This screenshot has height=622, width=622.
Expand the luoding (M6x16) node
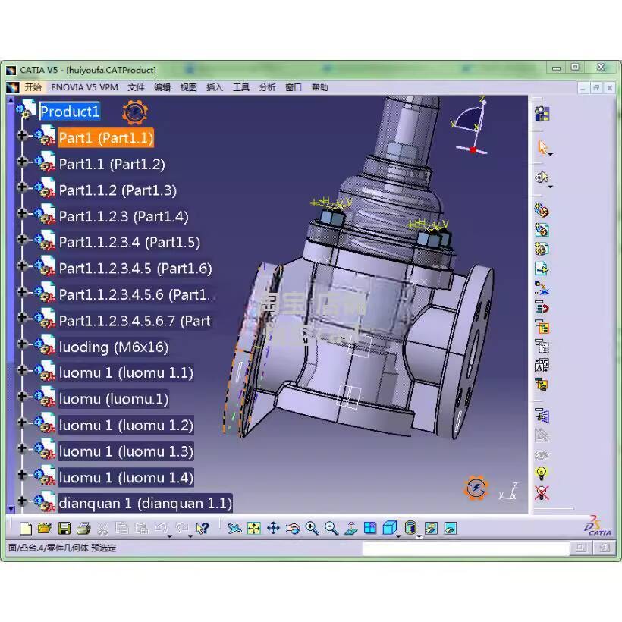pos(22,344)
